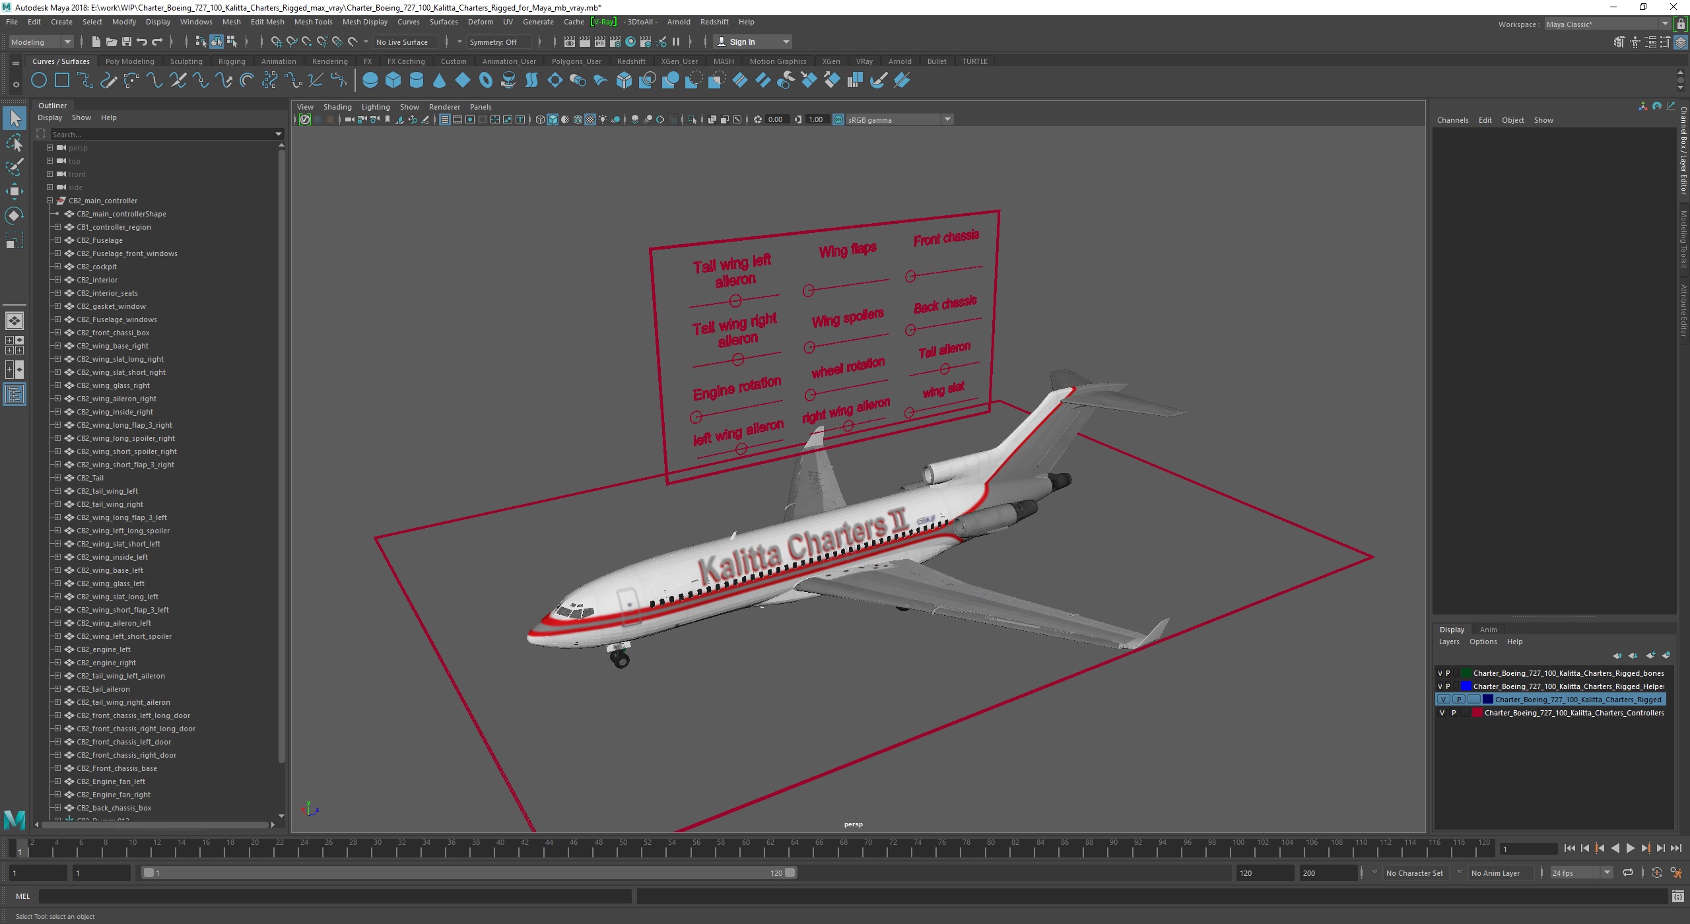Toggle visibility V of Rigged_Helper layer

click(x=1440, y=686)
